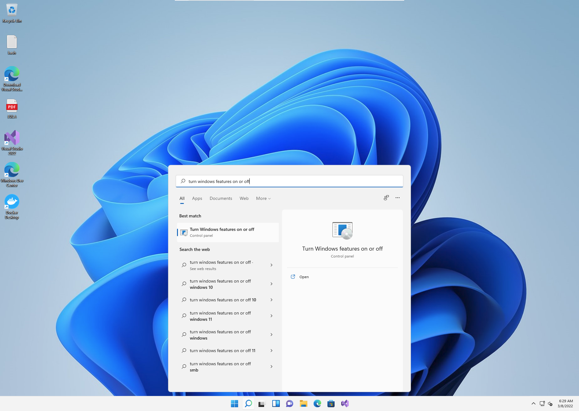
Task: Switch to the Apps search tab
Action: (197, 198)
